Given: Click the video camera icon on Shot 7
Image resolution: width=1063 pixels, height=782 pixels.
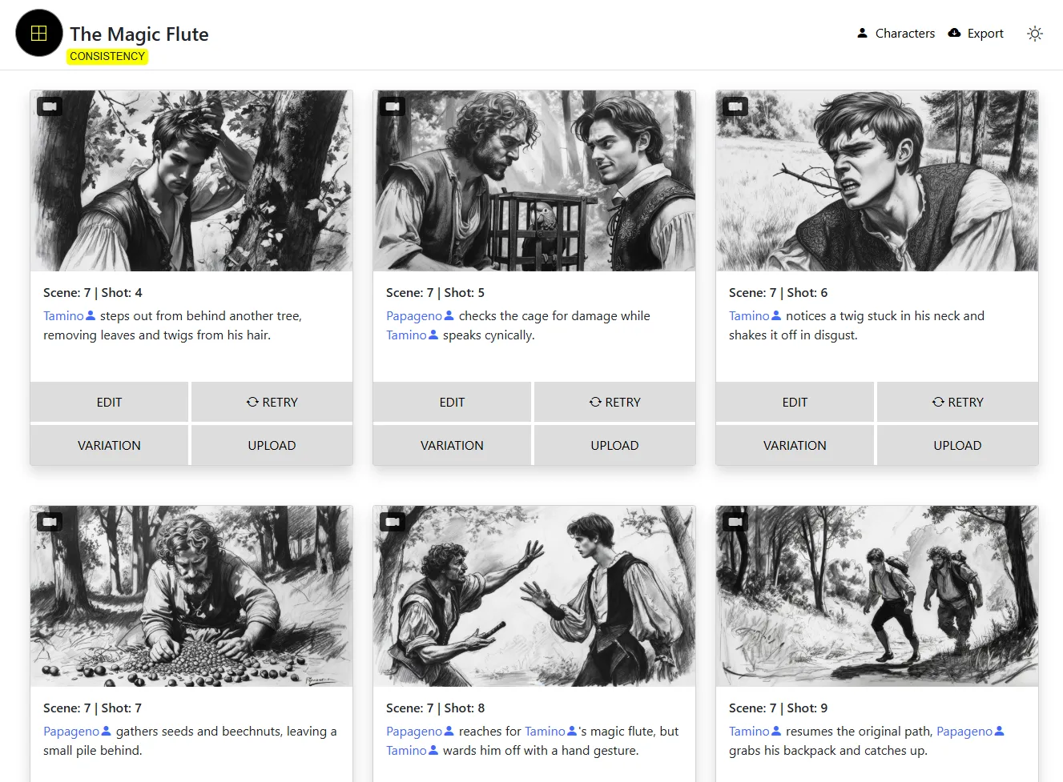Looking at the screenshot, I should click(x=50, y=522).
